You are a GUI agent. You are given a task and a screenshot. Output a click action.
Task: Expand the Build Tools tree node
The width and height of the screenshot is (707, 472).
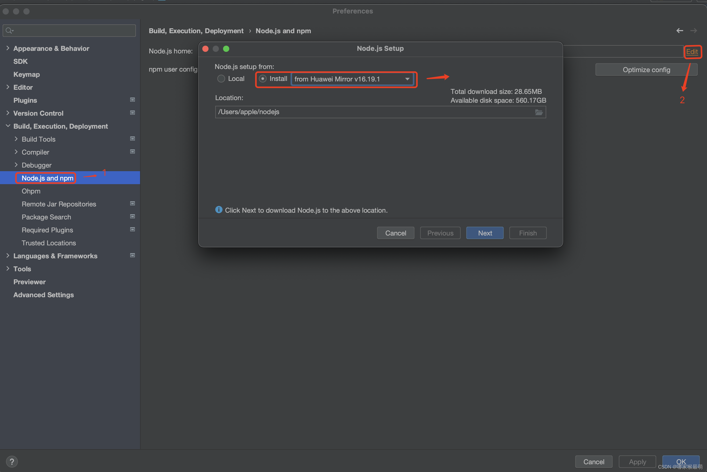tap(16, 139)
